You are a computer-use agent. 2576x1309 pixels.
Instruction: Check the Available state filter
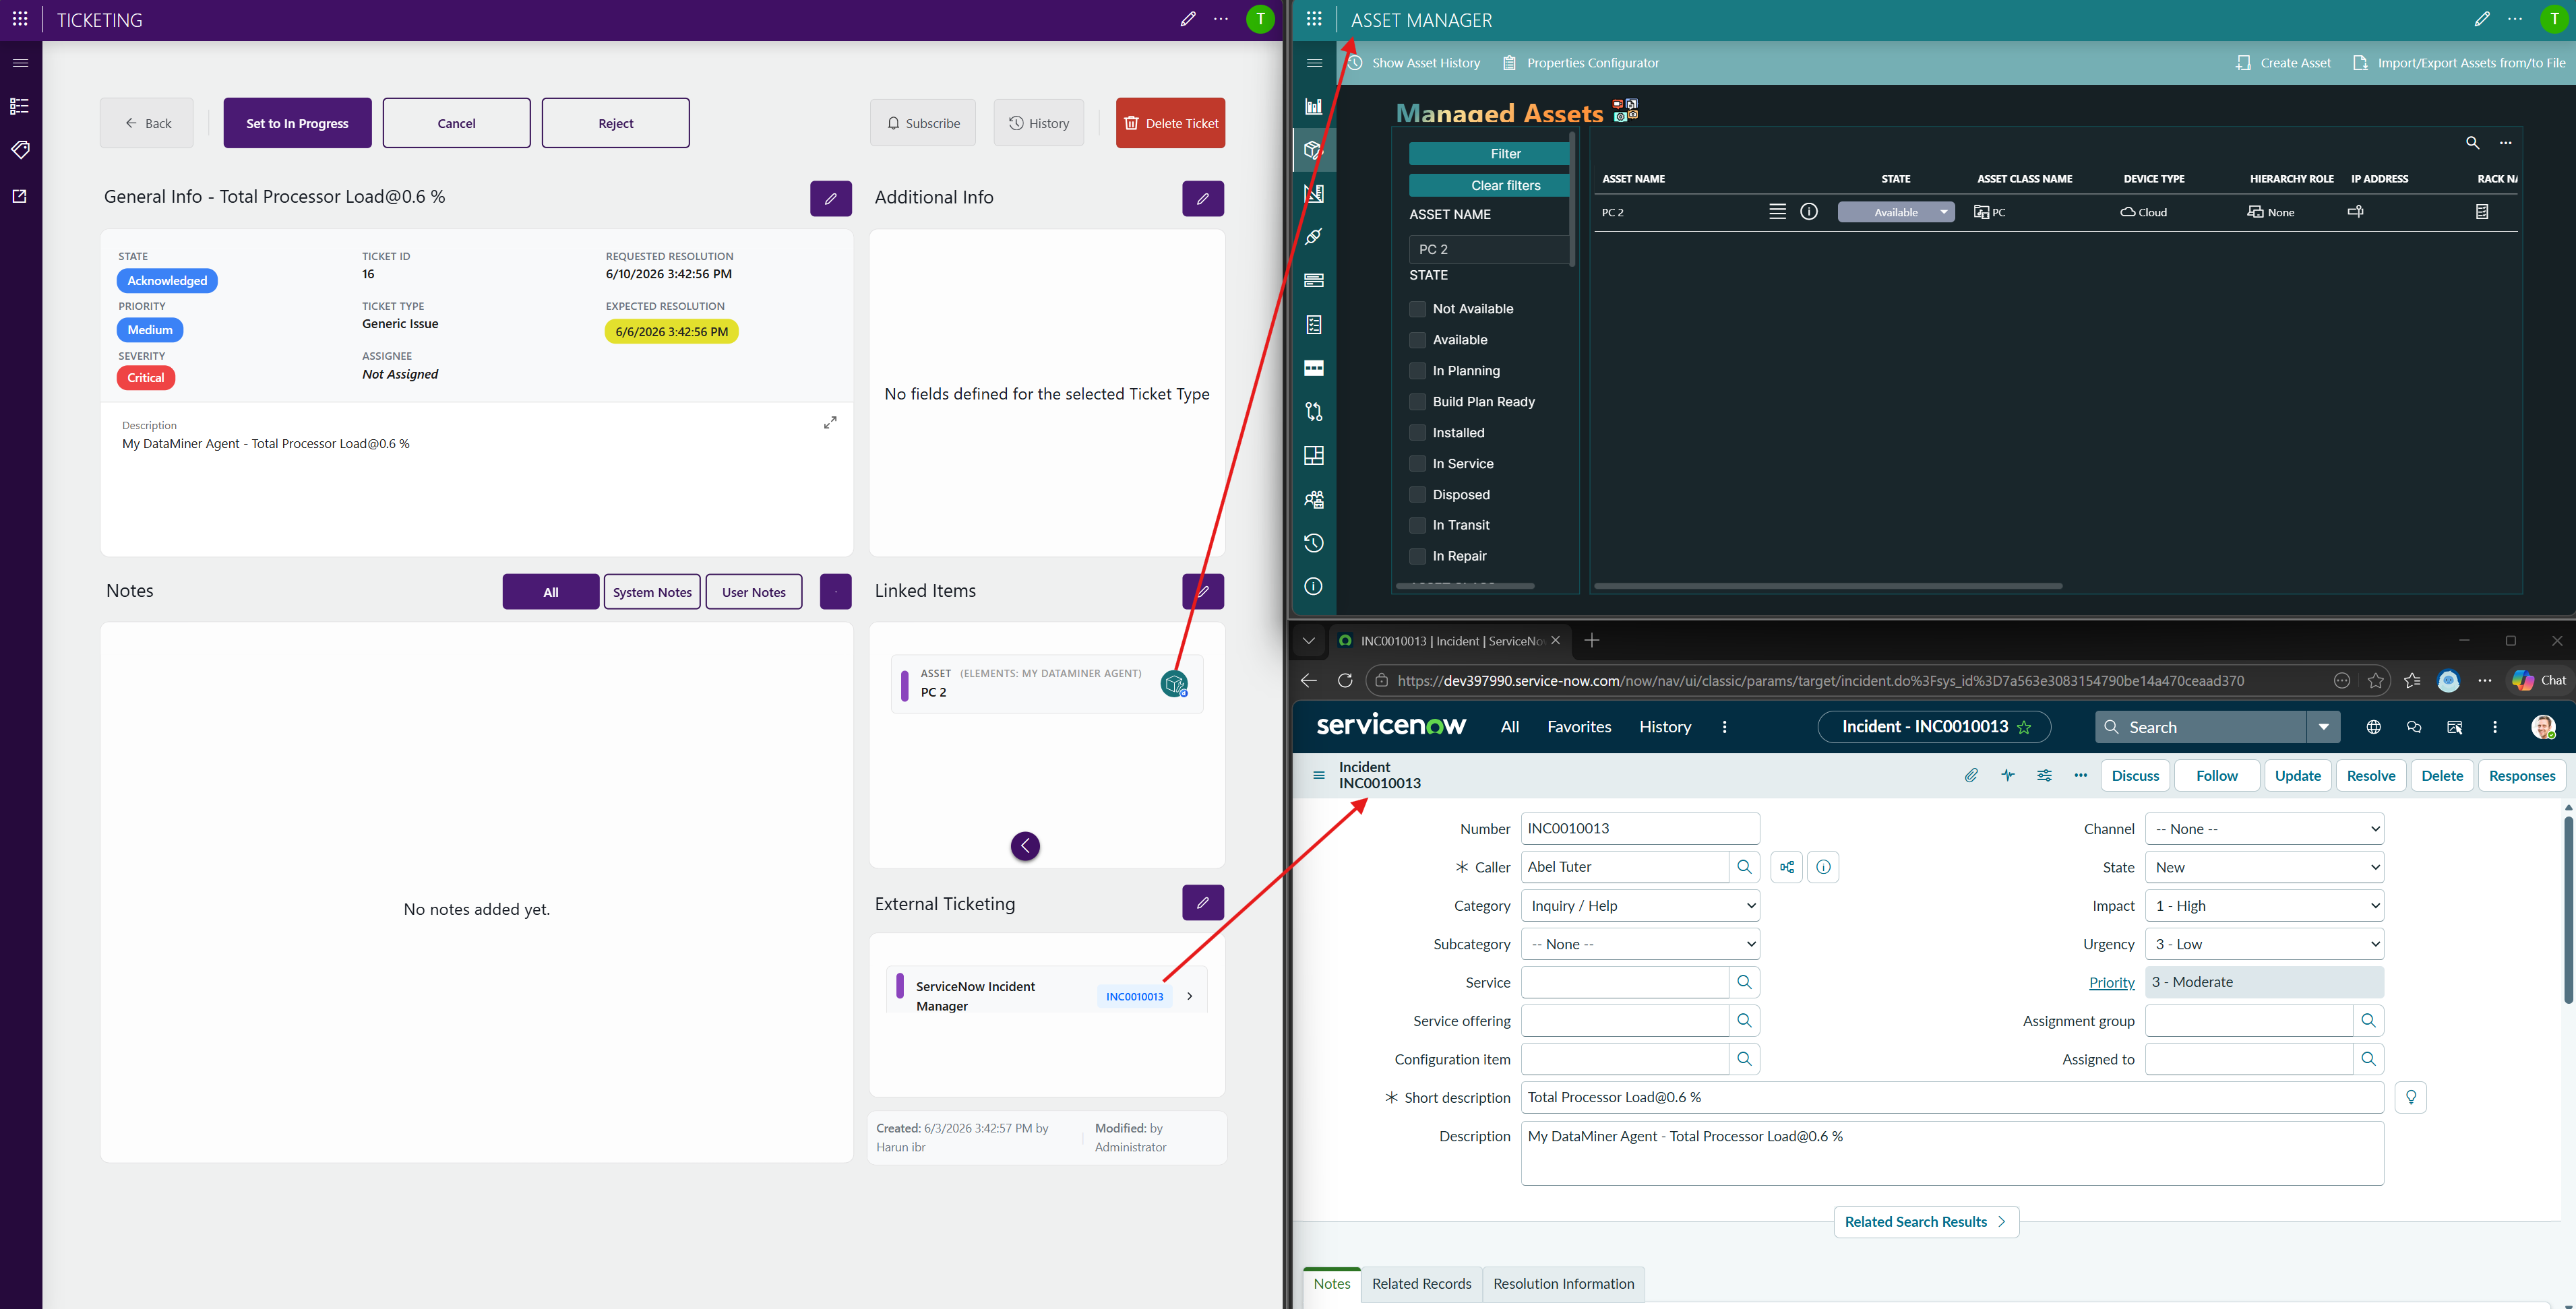coord(1417,340)
